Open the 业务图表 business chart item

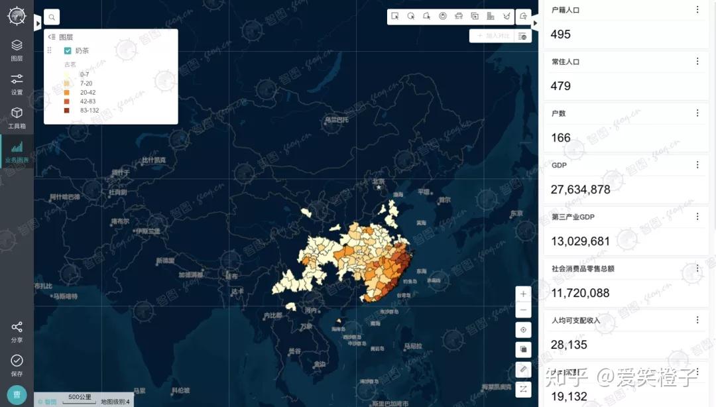pyautogui.click(x=17, y=152)
